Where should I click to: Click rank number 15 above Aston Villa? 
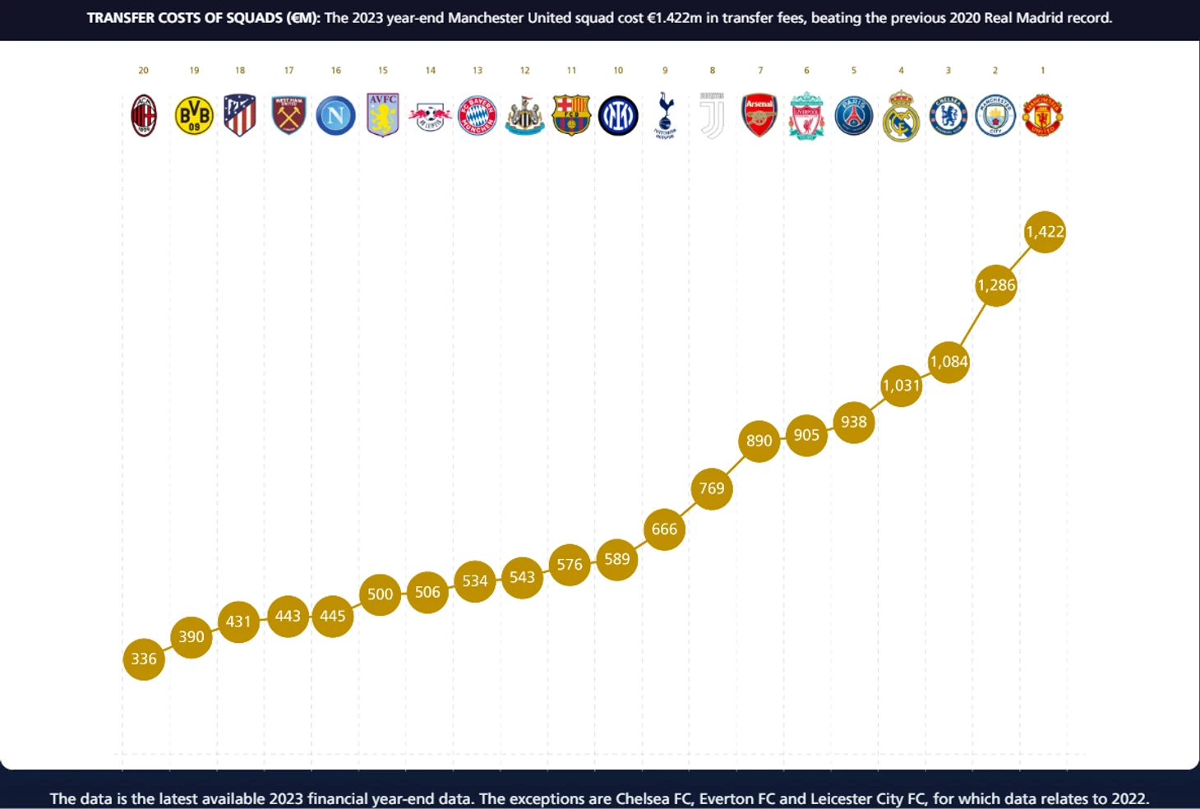coord(383,71)
